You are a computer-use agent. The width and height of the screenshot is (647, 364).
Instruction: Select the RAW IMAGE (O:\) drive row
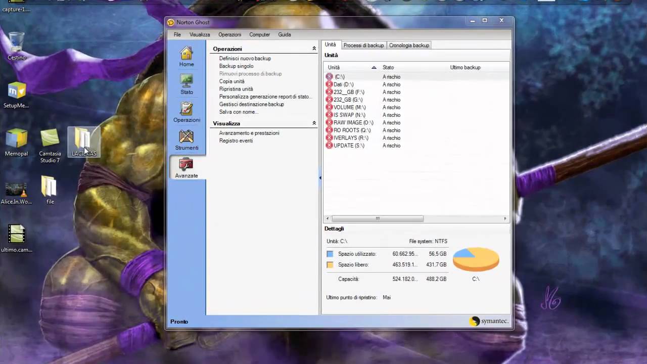(x=417, y=122)
